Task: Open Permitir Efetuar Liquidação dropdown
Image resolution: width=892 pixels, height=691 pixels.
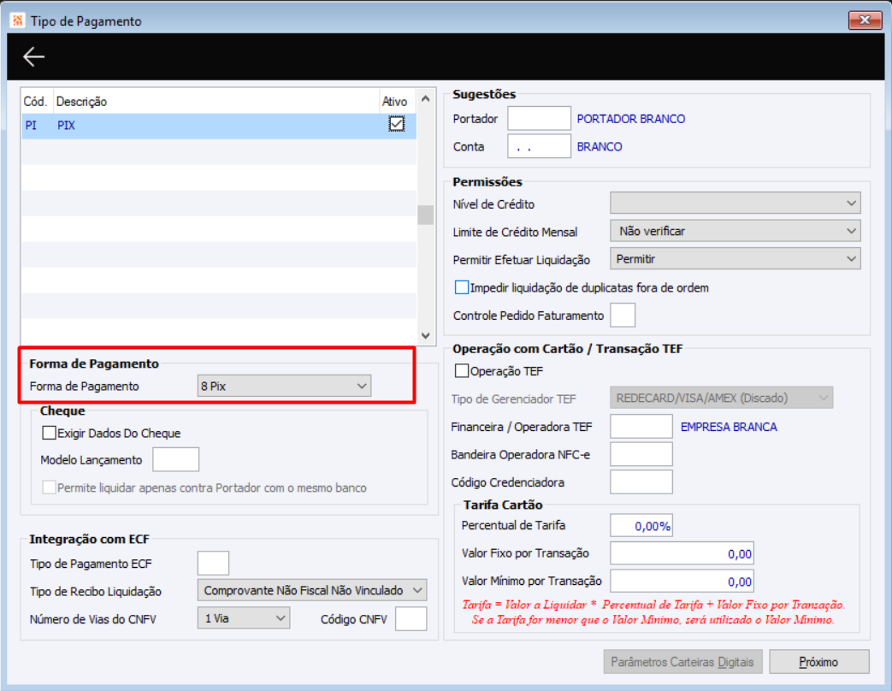Action: (735, 259)
